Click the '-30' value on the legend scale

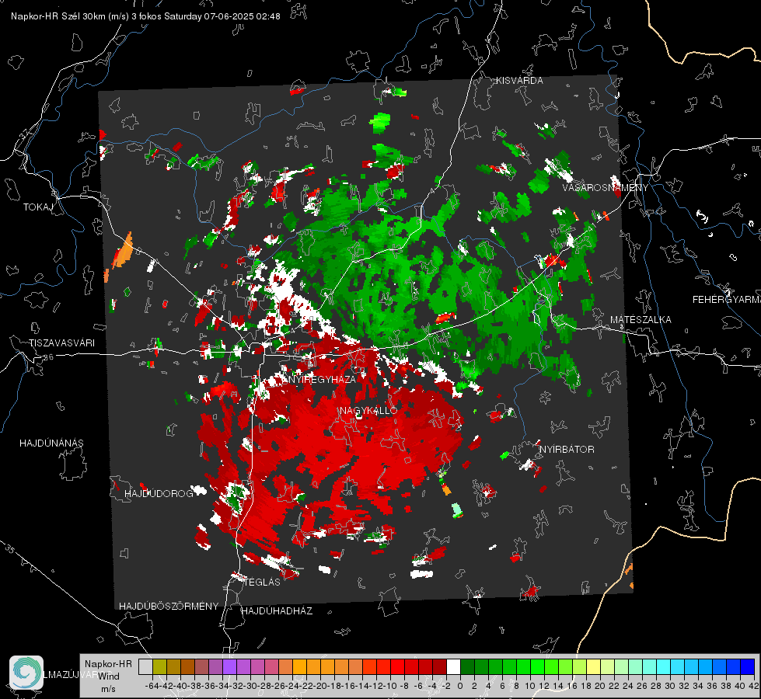tap(250, 686)
